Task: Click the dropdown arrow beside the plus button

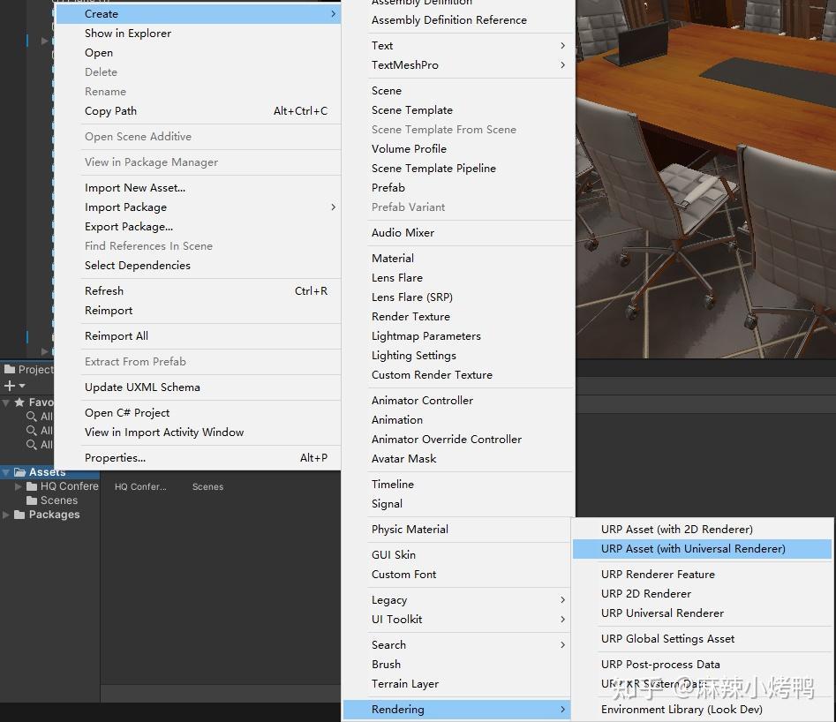Action: click(21, 385)
